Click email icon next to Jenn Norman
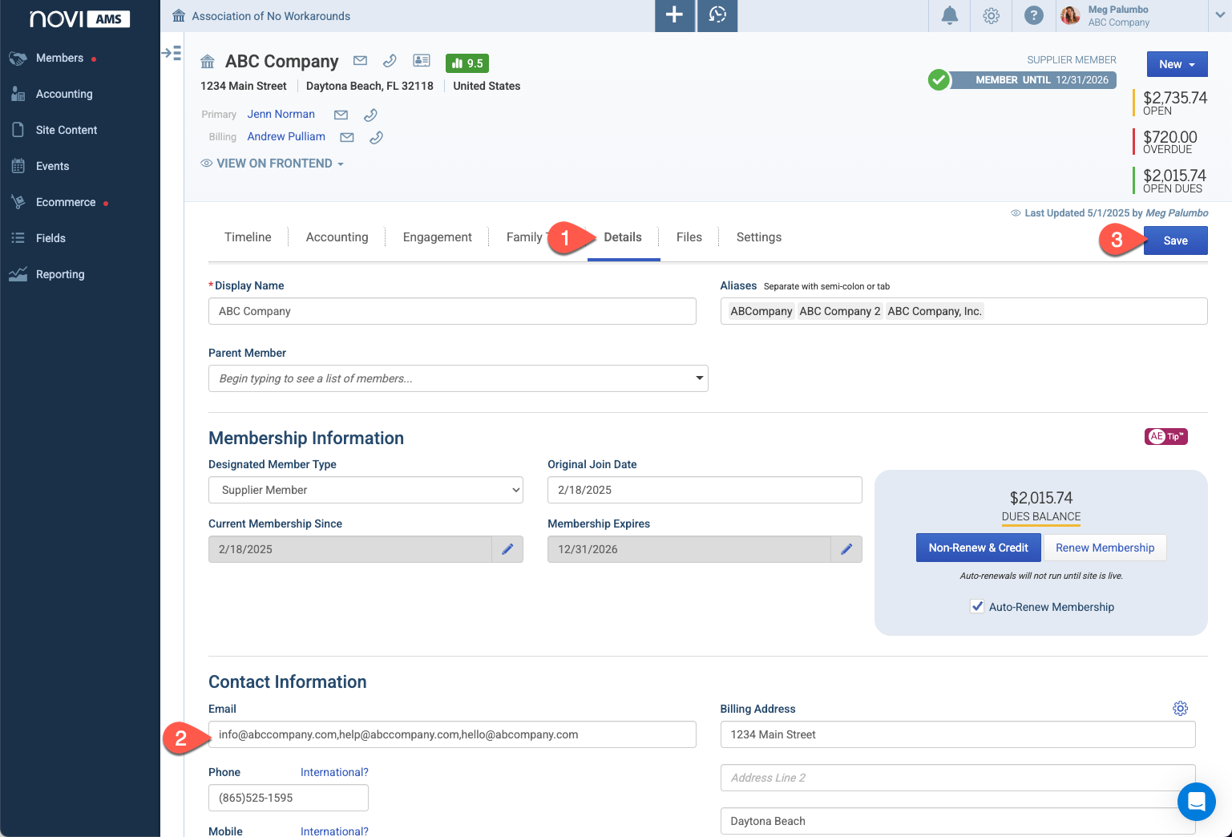Screen dimensions: 1232x837 (341, 115)
